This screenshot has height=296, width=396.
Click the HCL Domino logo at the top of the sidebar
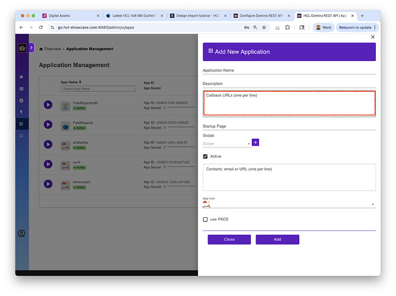[x=22, y=48]
